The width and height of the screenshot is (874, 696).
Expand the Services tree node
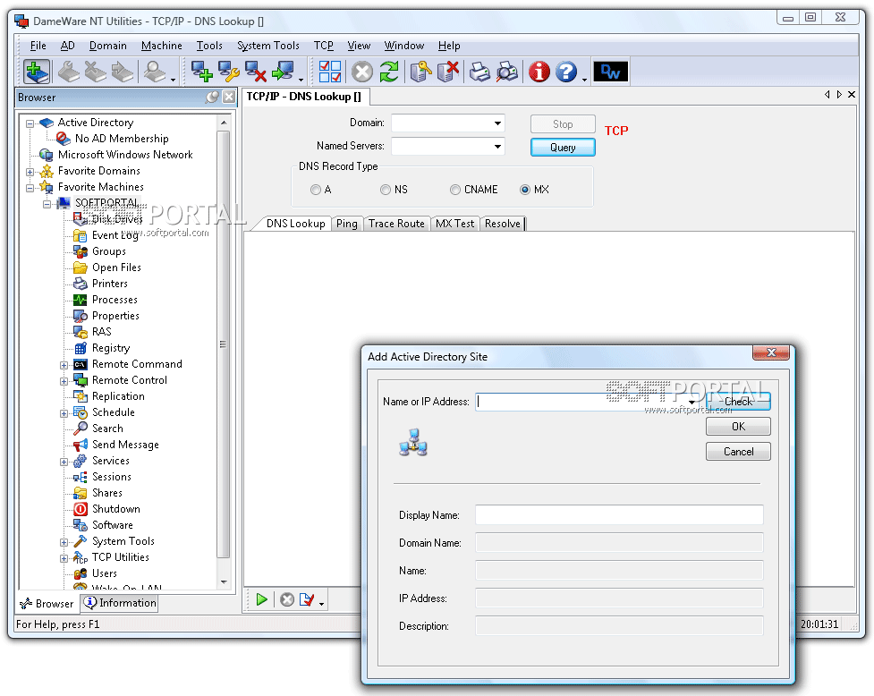64,462
